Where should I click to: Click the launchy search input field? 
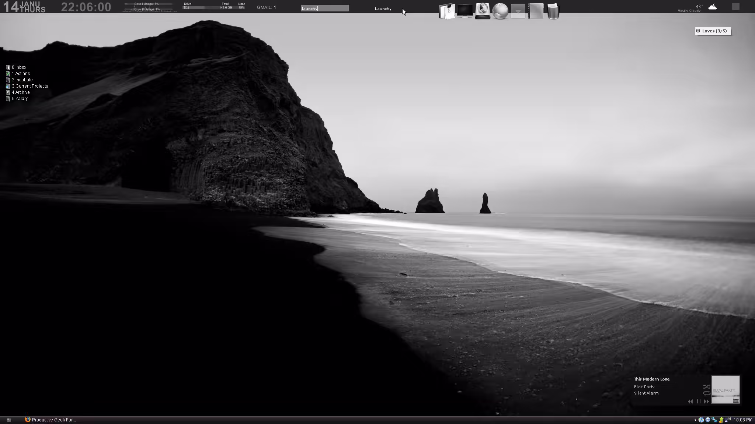(x=325, y=8)
